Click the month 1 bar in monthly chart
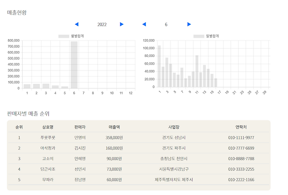288x195 pixels. click(27, 86)
